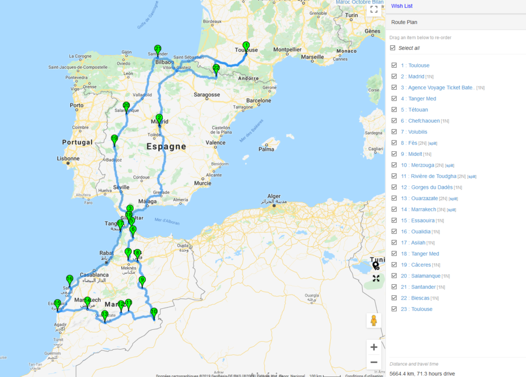Image resolution: width=526 pixels, height=377 pixels.
Task: Click split next to Merzouga
Action: point(450,166)
